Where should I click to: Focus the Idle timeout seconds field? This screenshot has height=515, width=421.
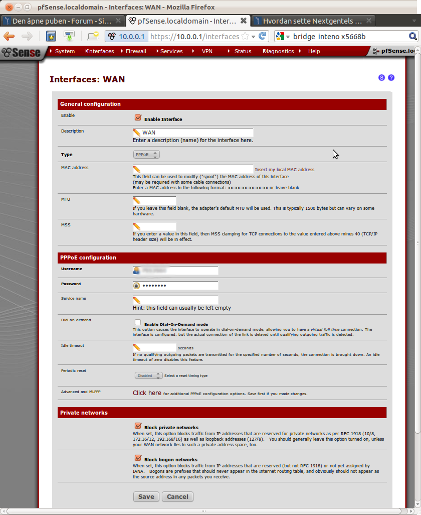(154, 347)
